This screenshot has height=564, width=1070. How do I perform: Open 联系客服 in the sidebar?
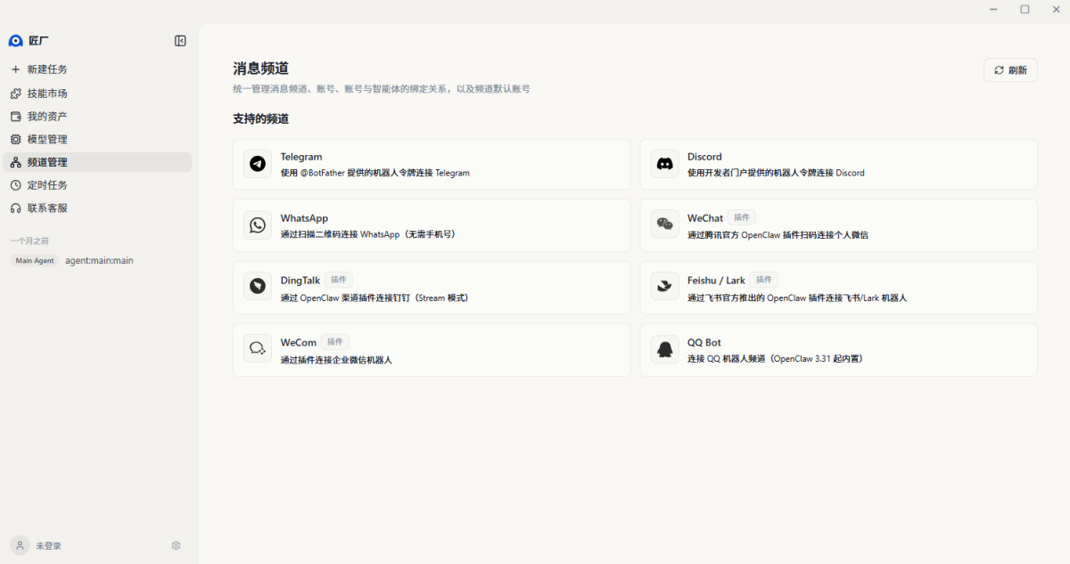[97, 208]
